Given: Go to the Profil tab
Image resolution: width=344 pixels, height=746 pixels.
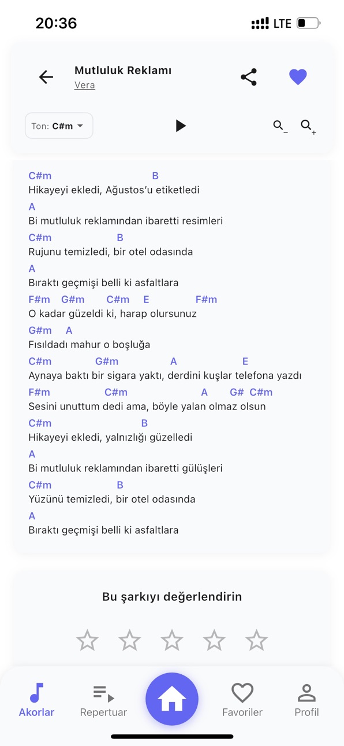Looking at the screenshot, I should 306,700.
